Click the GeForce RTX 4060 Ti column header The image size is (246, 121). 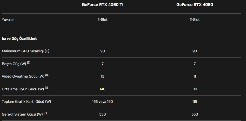coord(102,5)
